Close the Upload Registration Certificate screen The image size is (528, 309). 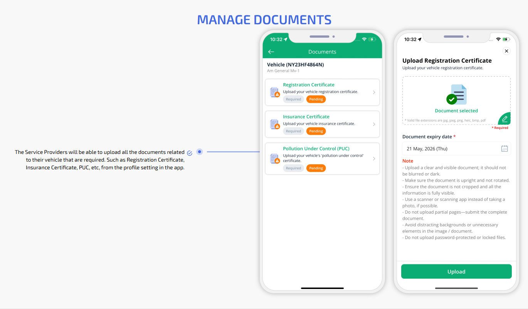coord(506,51)
